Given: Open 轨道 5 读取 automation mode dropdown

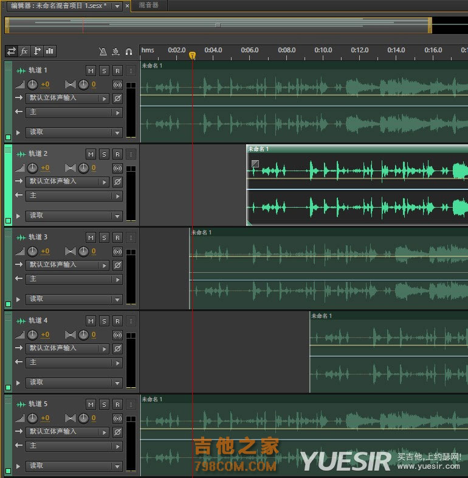Looking at the screenshot, I should point(74,466).
